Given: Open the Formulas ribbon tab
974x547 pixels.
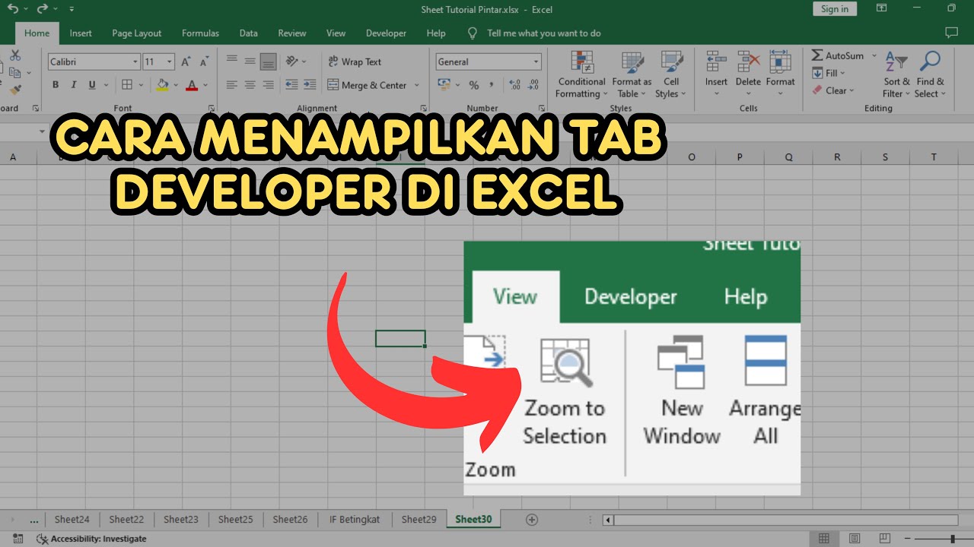Looking at the screenshot, I should click(x=200, y=33).
